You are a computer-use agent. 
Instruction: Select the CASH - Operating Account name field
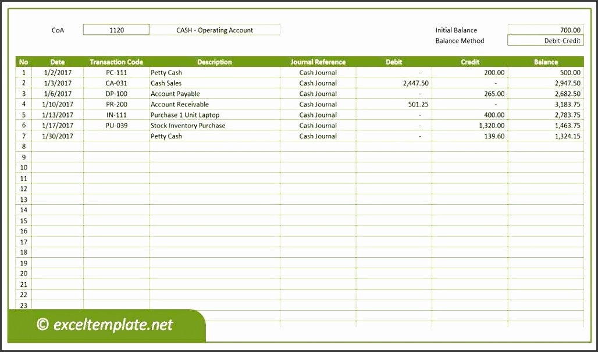tap(215, 29)
